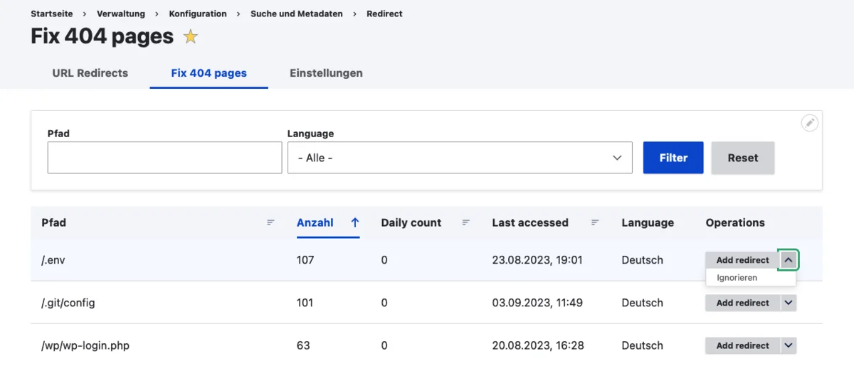Click the /wp/wp-login.php path cell
Image resolution: width=854 pixels, height=366 pixels.
tap(85, 345)
